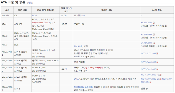The width and height of the screenshot is (175, 93).
Task: Select the ATA-1 cell
Action: pos(7,24)
